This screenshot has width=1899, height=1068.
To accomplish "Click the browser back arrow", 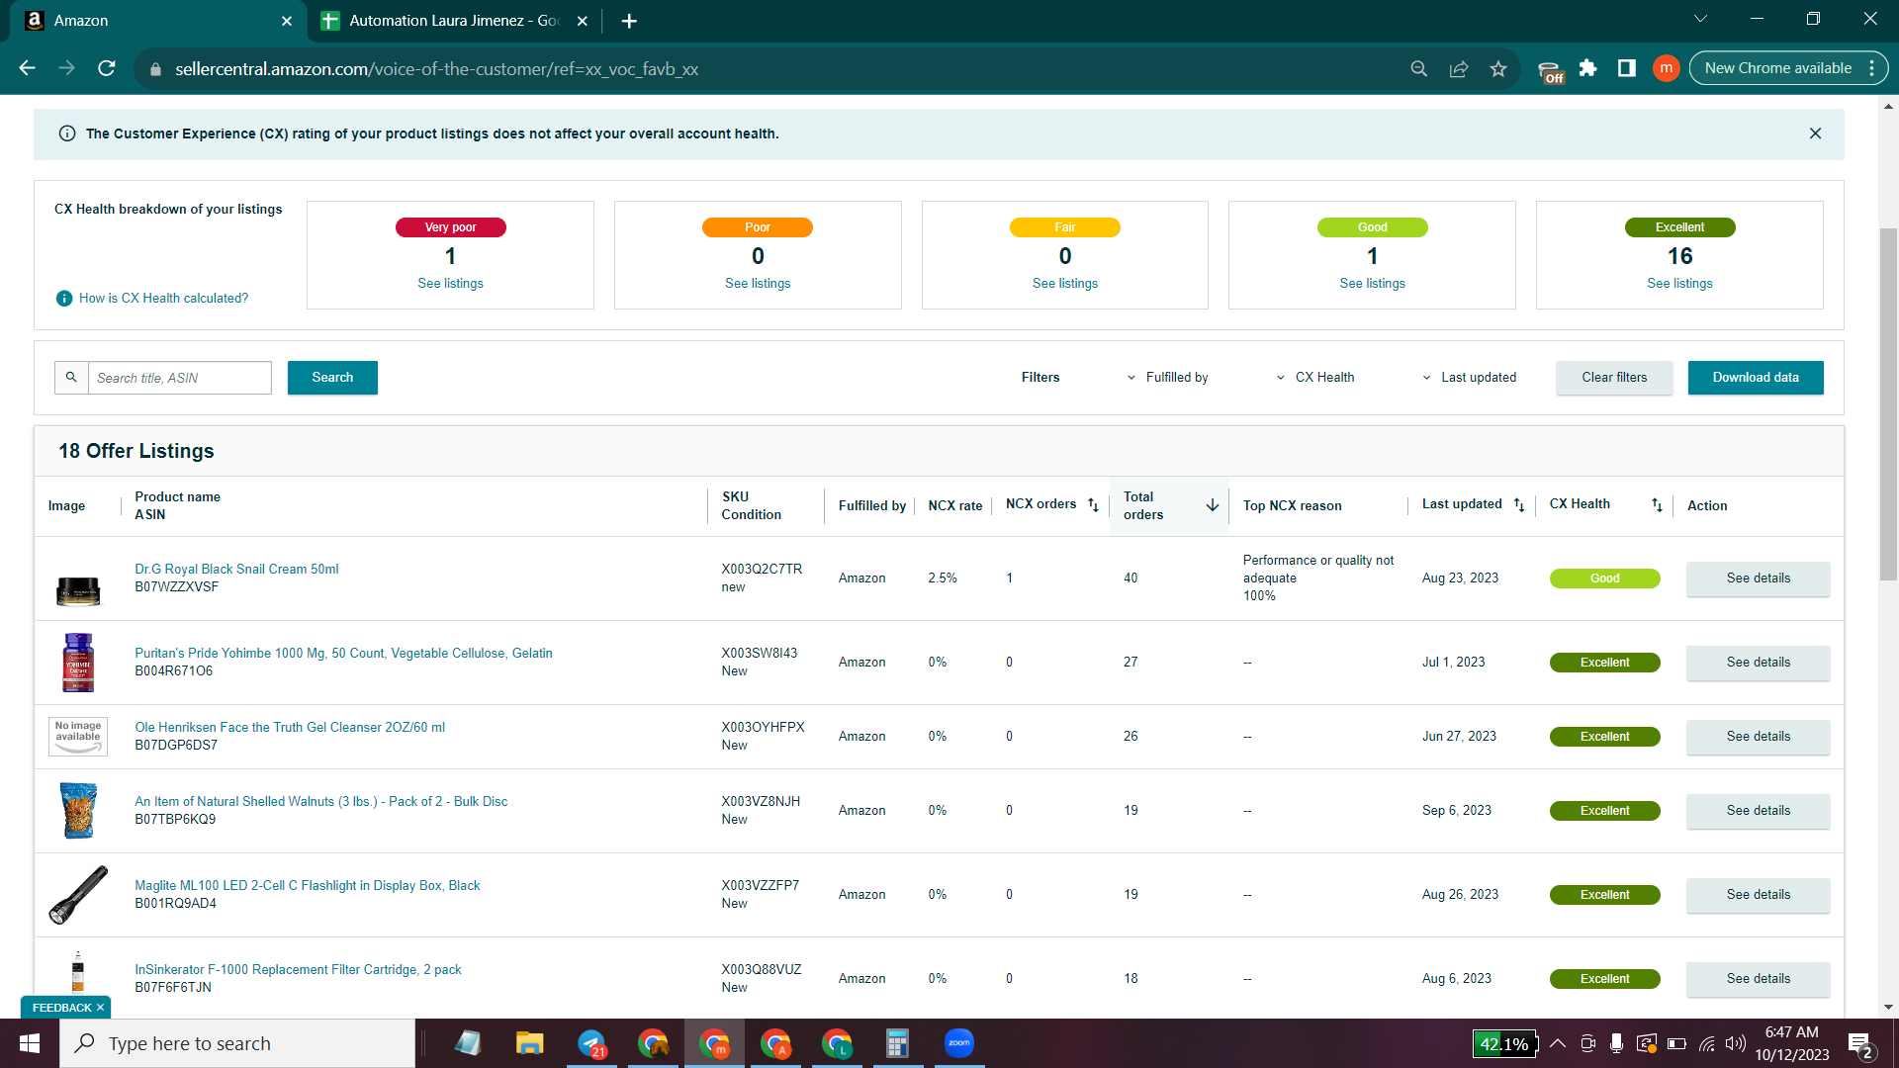I will [27, 68].
